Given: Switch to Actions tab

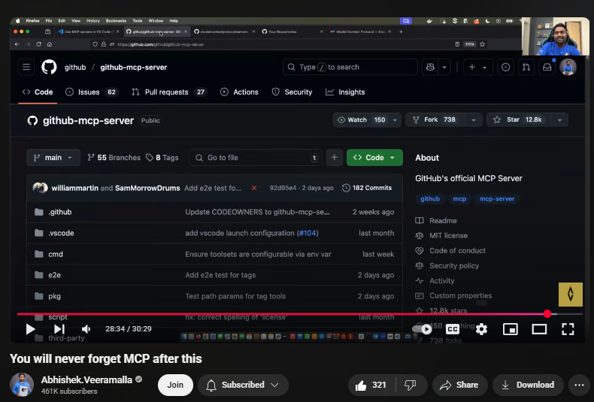Looking at the screenshot, I should point(239,92).
